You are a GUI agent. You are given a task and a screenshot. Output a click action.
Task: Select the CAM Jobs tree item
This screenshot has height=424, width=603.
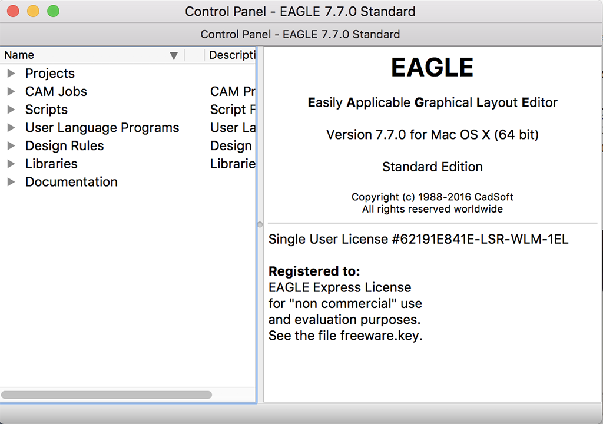[x=56, y=91]
